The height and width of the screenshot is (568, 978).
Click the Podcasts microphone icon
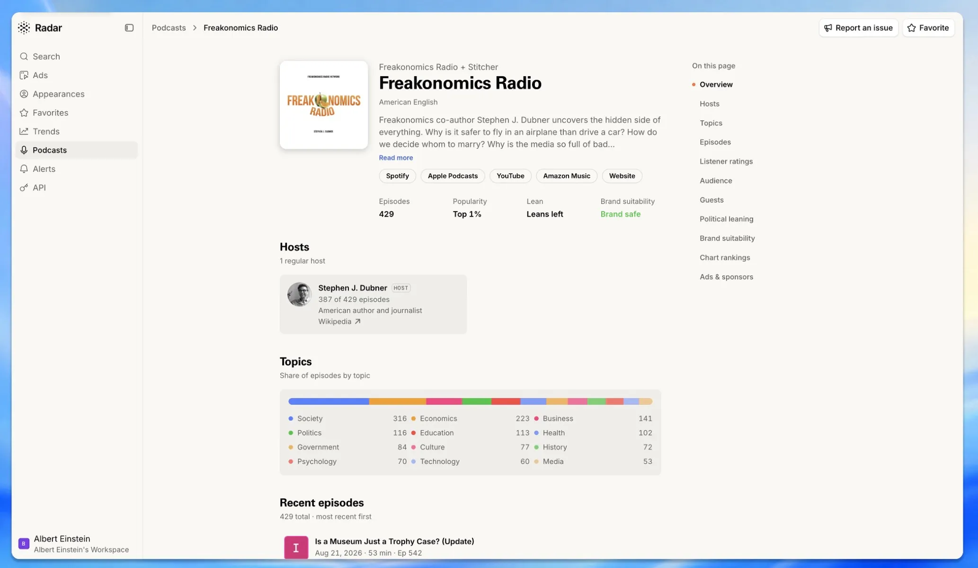(x=24, y=150)
